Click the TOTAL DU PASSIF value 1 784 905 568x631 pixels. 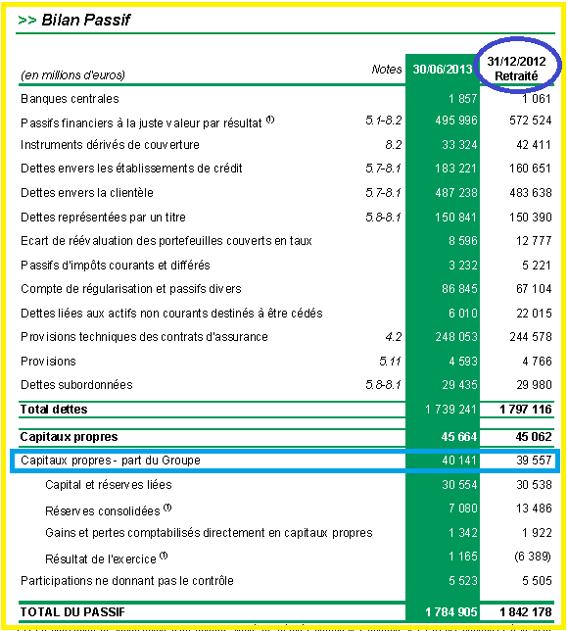[450, 612]
